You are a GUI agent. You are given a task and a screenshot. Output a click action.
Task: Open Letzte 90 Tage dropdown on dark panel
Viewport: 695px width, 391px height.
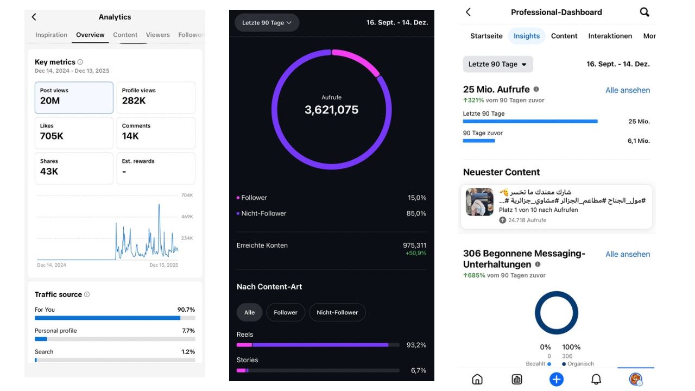pyautogui.click(x=267, y=23)
